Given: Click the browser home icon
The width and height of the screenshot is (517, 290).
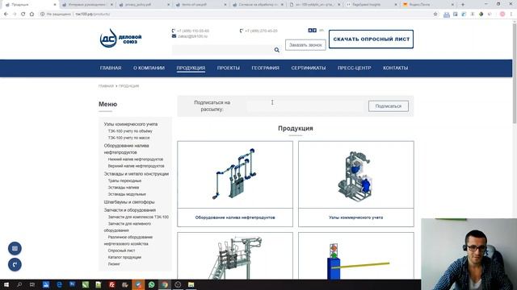Looking at the screenshot, I should tap(32, 14).
